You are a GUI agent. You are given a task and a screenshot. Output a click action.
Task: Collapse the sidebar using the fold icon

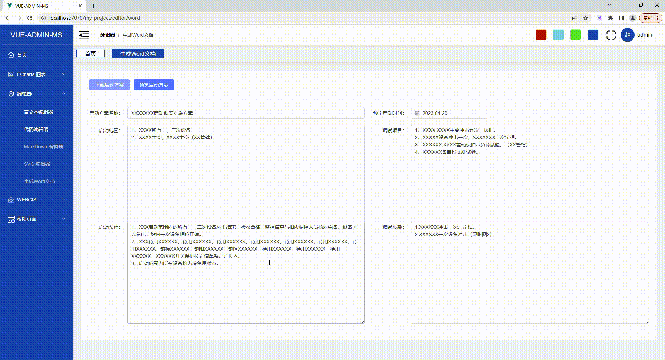84,35
